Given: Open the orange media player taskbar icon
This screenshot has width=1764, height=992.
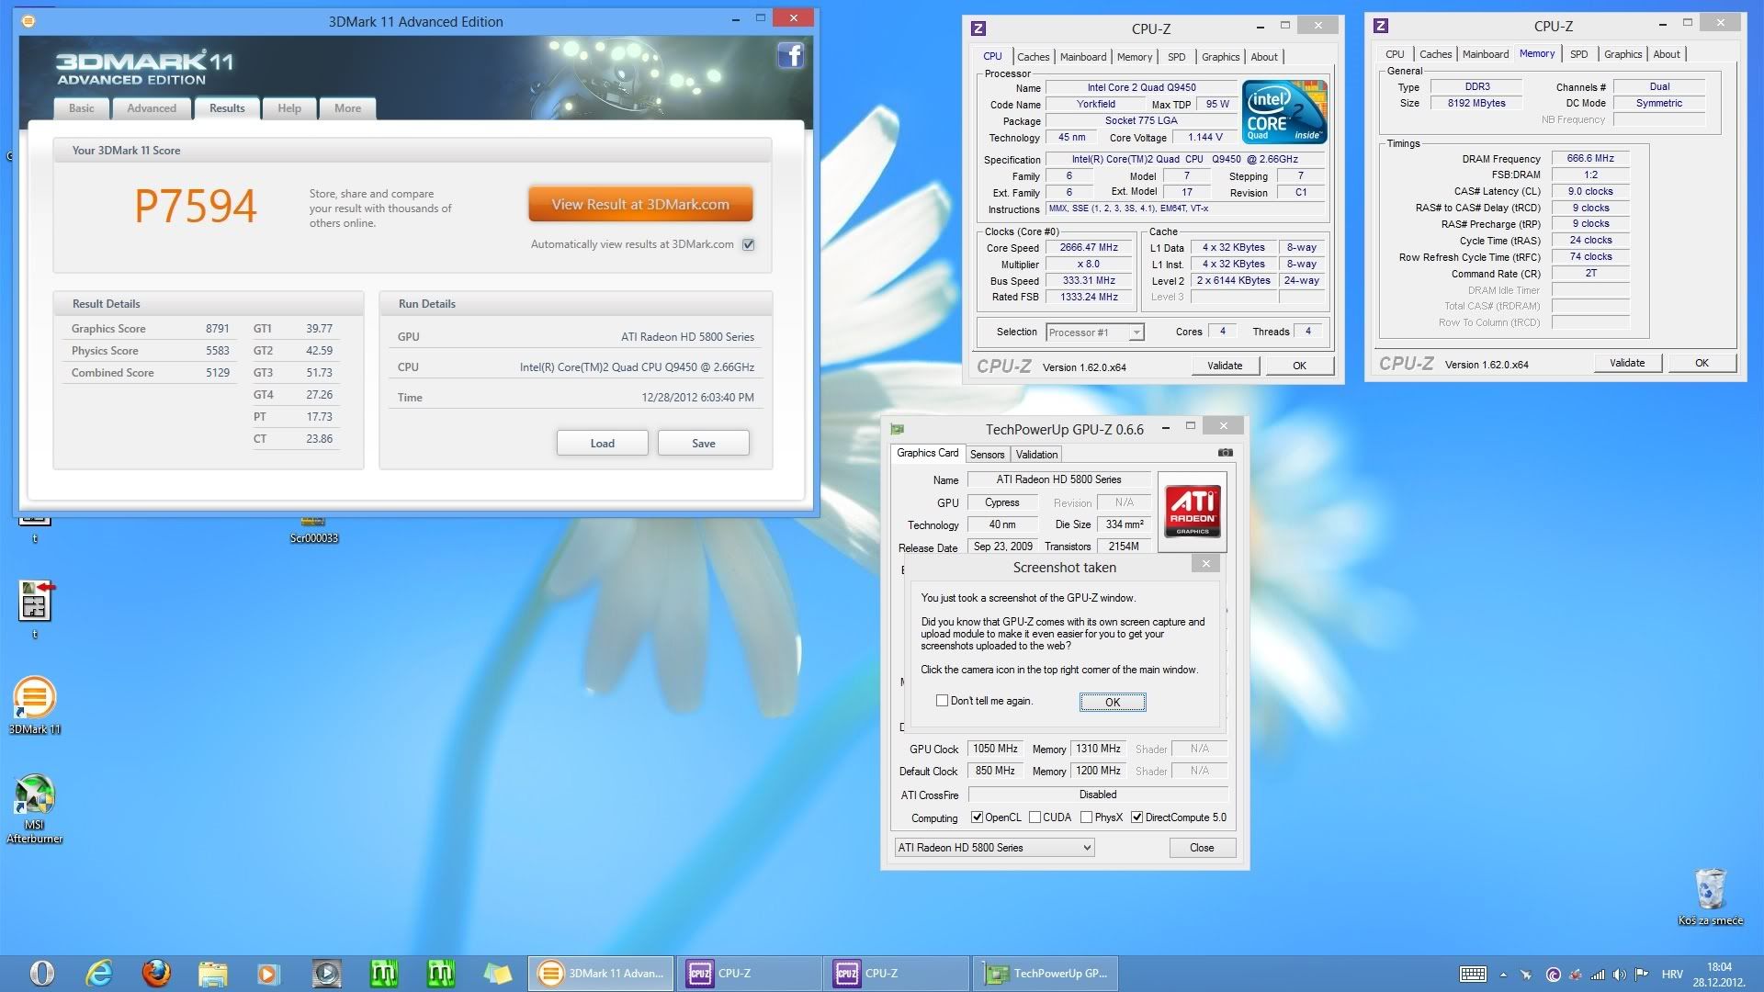Looking at the screenshot, I should pos(269,973).
